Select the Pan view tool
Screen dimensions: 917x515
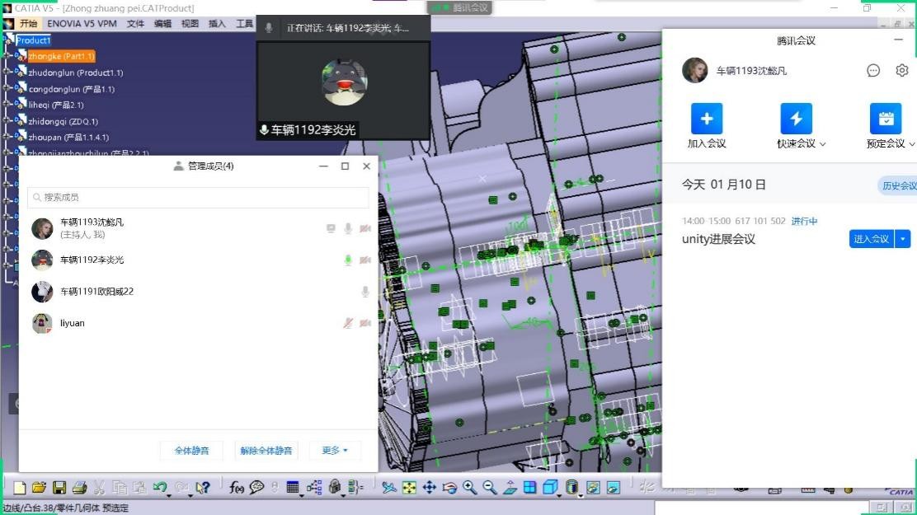click(429, 488)
